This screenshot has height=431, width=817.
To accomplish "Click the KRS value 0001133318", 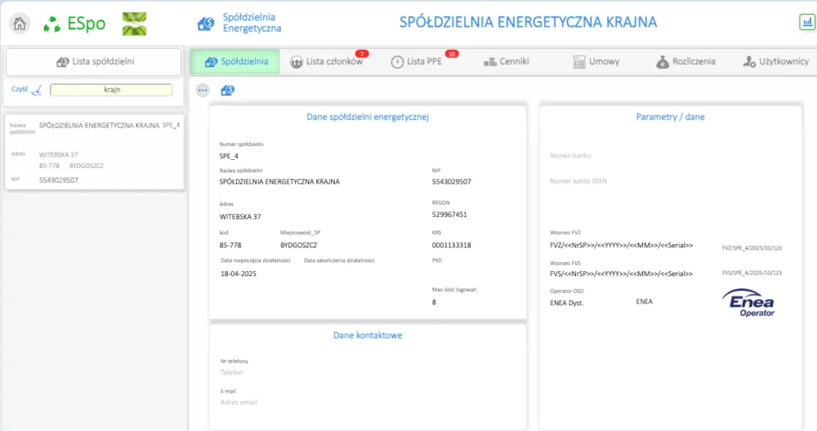I will [x=451, y=245].
